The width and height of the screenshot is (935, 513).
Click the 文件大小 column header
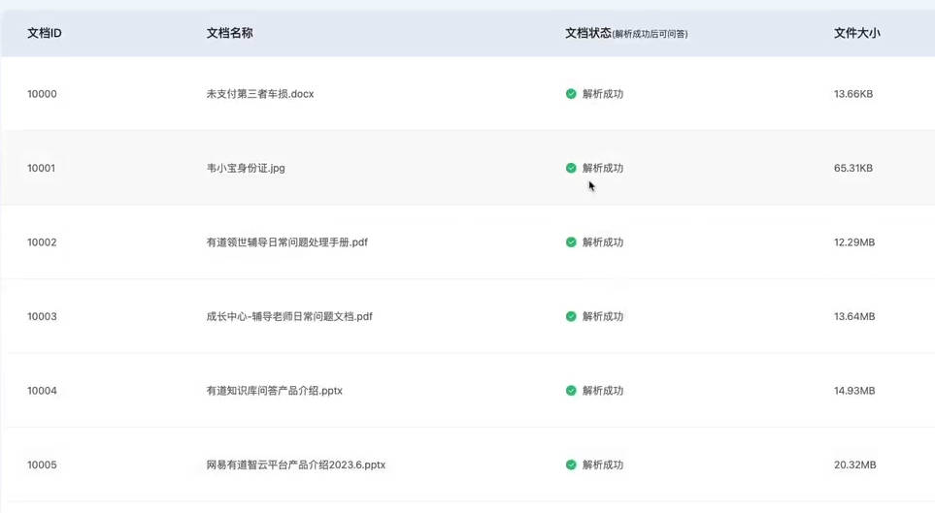[x=857, y=33]
